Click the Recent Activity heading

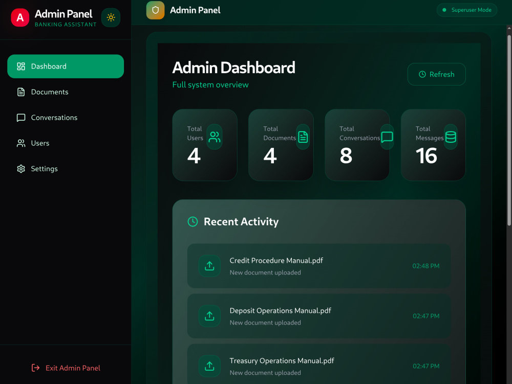[241, 222]
